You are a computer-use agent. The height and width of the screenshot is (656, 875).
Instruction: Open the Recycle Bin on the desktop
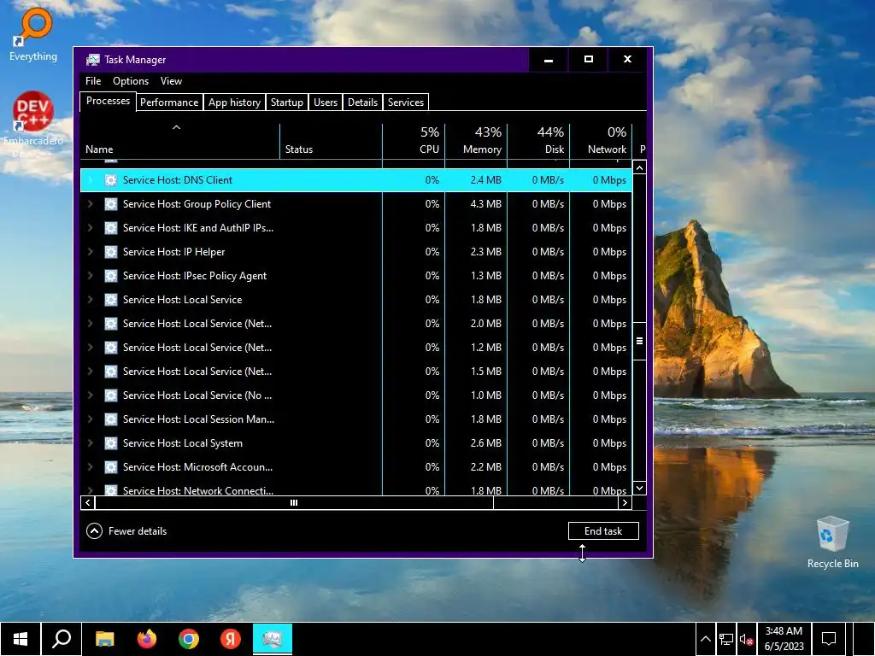click(x=832, y=542)
